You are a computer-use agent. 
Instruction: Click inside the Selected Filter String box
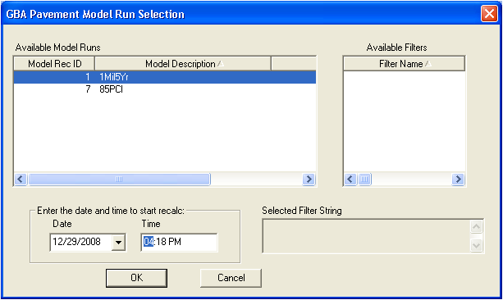[x=366, y=236]
